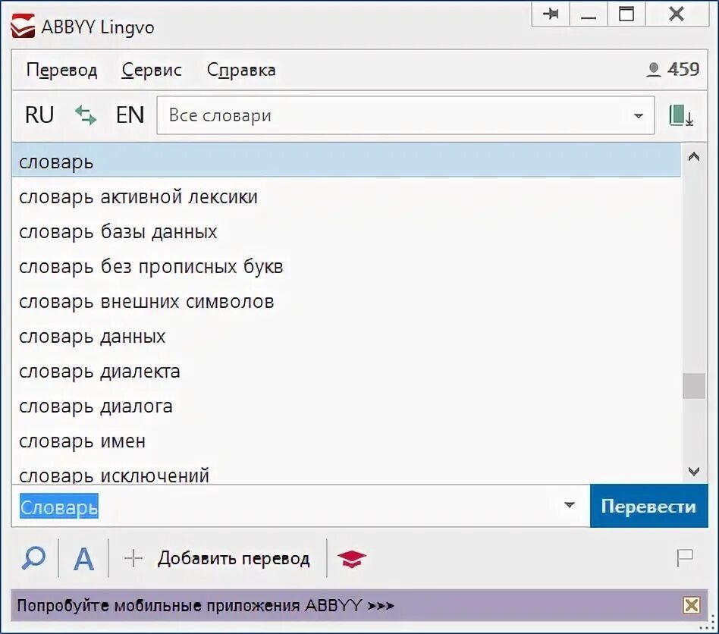Click the list scrollbar up arrow
Viewport: 719px width, 634px height.
[x=694, y=157]
